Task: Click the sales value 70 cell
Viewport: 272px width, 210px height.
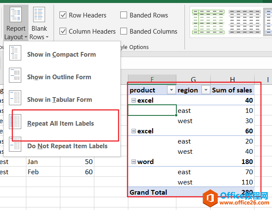Action: click(x=232, y=172)
